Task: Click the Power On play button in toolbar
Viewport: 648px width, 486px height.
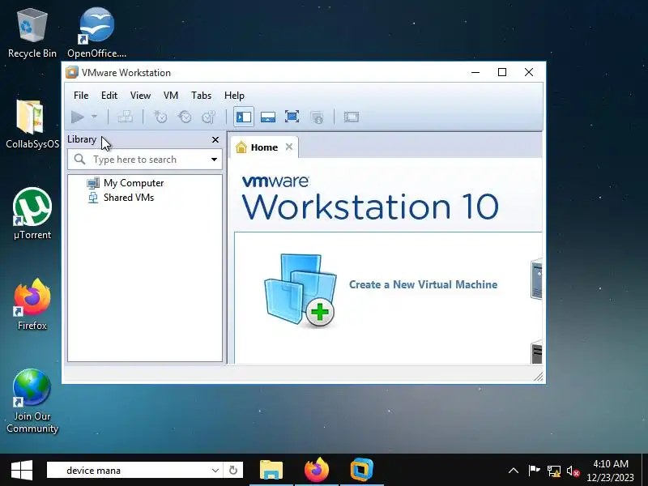Action: point(78,117)
